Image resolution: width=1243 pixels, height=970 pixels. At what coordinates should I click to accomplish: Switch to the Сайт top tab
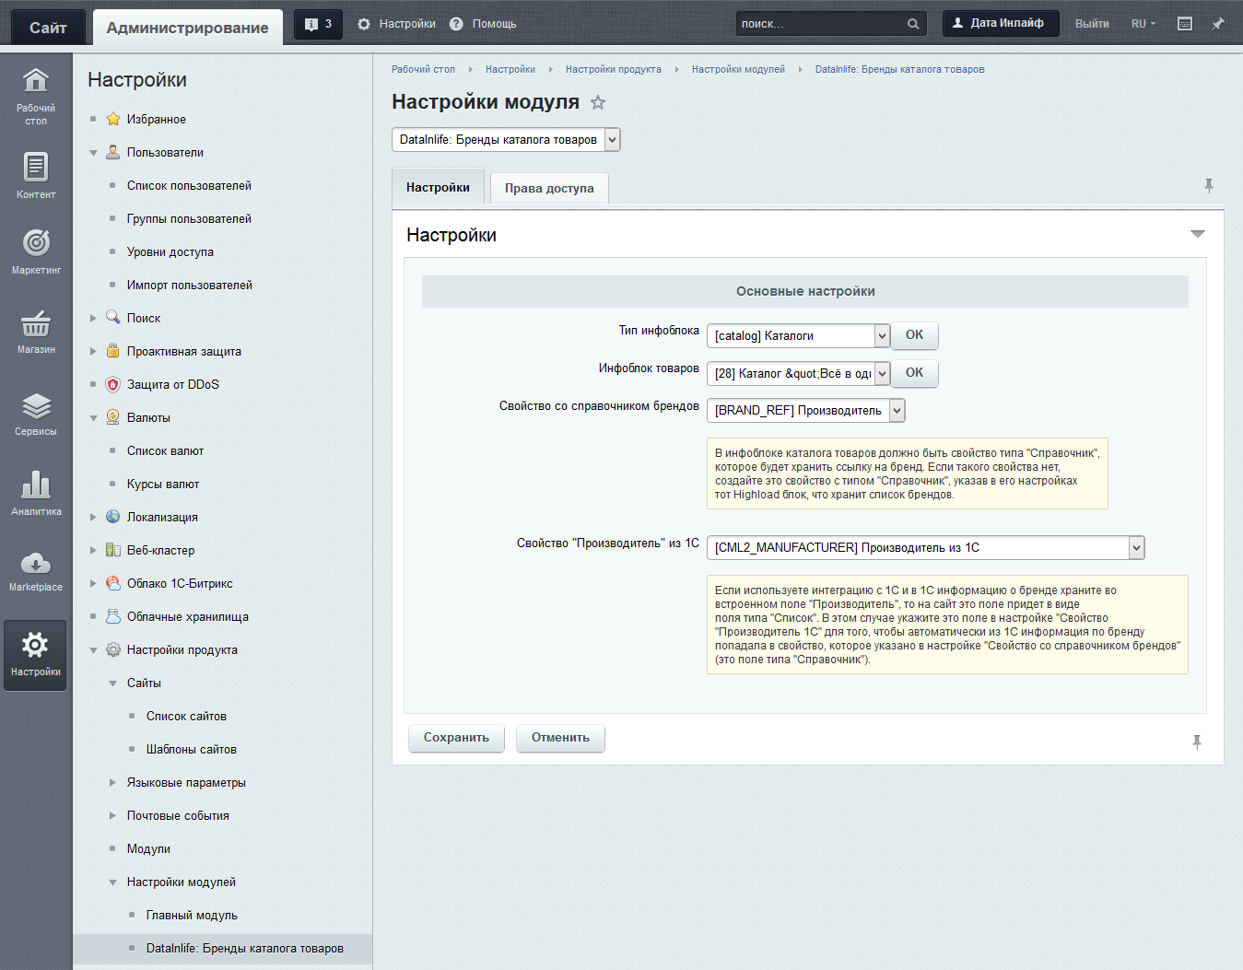point(48,28)
